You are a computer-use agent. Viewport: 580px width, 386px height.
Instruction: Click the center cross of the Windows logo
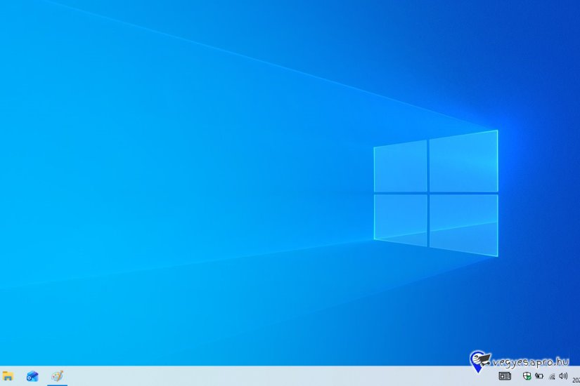[428, 193]
